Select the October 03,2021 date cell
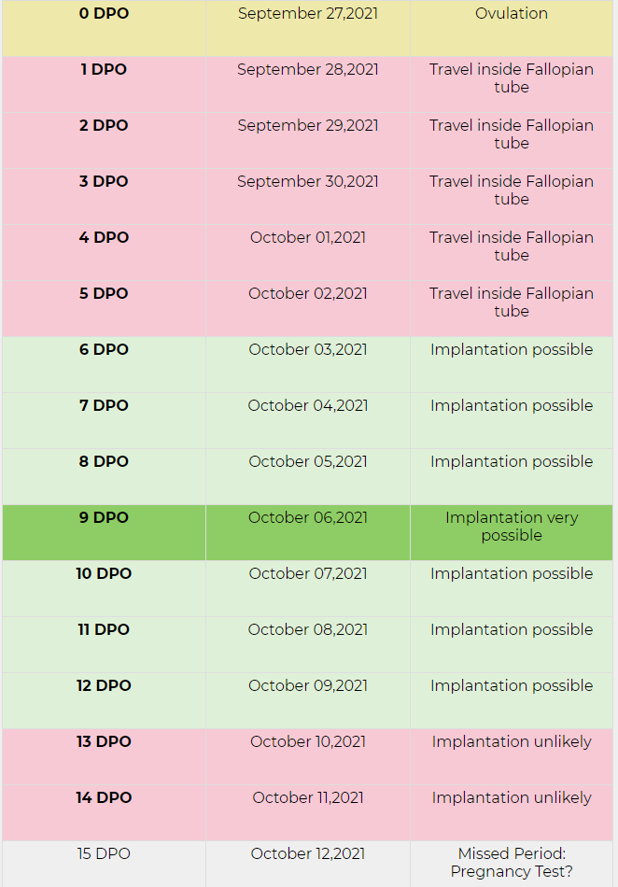This screenshot has height=887, width=618. pos(307,350)
